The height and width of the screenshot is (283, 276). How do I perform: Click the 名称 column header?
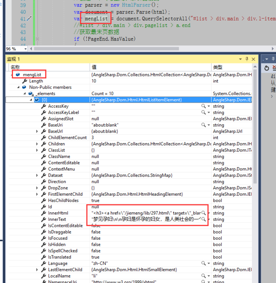[x=49, y=67]
